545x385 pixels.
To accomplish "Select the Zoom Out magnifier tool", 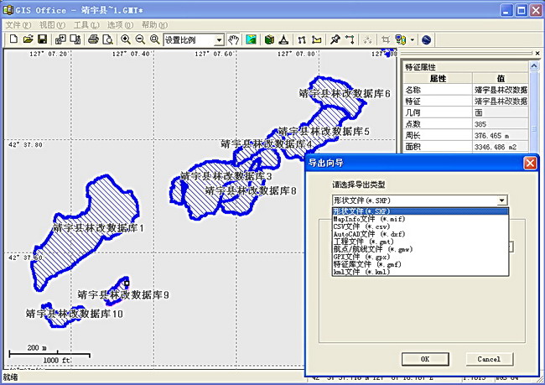I will [140, 39].
